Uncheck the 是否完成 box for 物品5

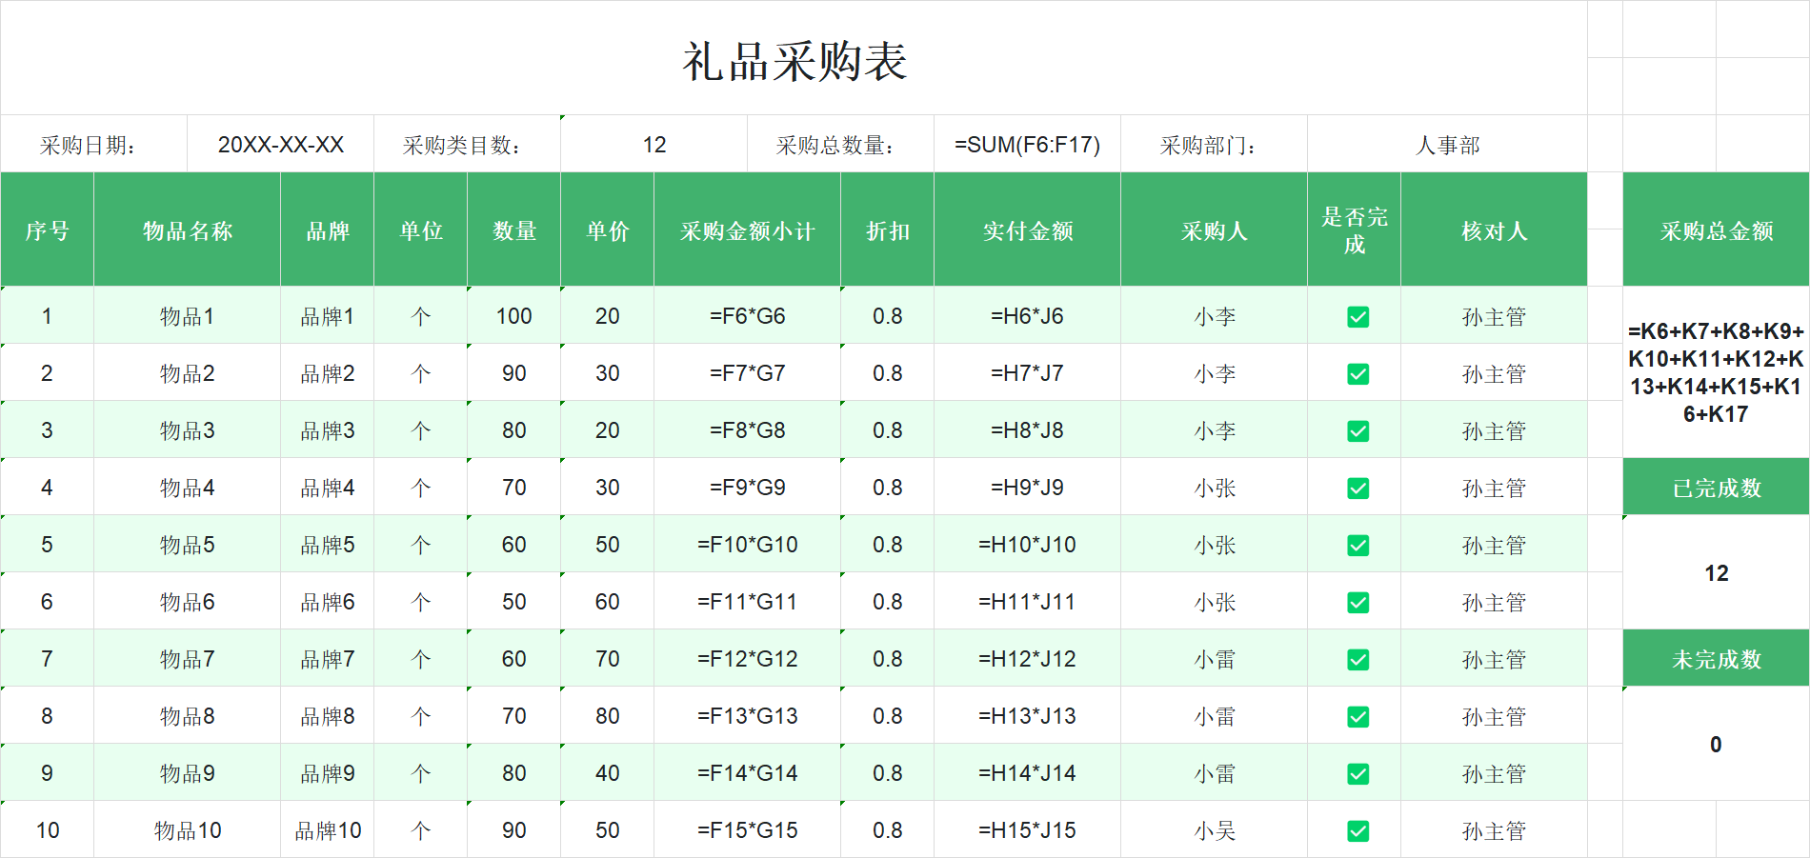tap(1357, 544)
